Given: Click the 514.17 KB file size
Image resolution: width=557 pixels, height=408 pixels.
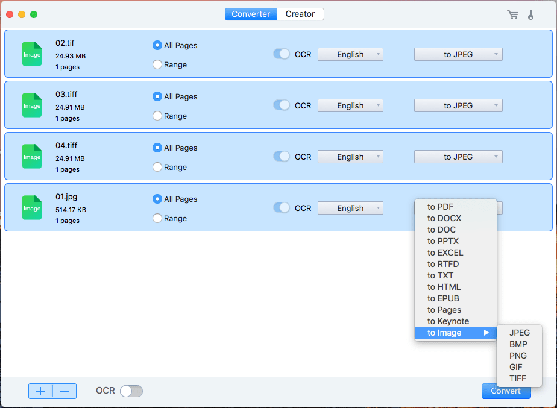Looking at the screenshot, I should click(x=71, y=210).
